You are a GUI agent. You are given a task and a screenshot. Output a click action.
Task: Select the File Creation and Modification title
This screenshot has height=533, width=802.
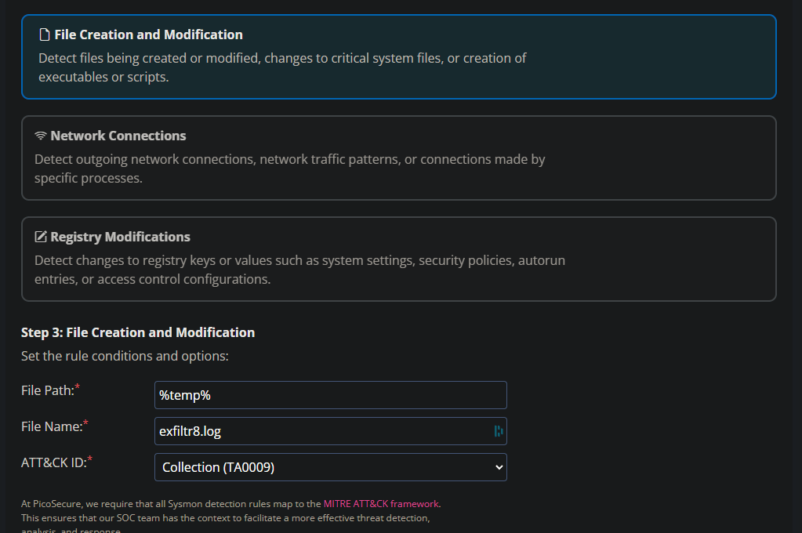click(x=148, y=34)
